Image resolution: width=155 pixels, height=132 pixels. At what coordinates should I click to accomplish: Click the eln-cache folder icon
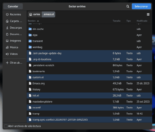(x=30, y=29)
